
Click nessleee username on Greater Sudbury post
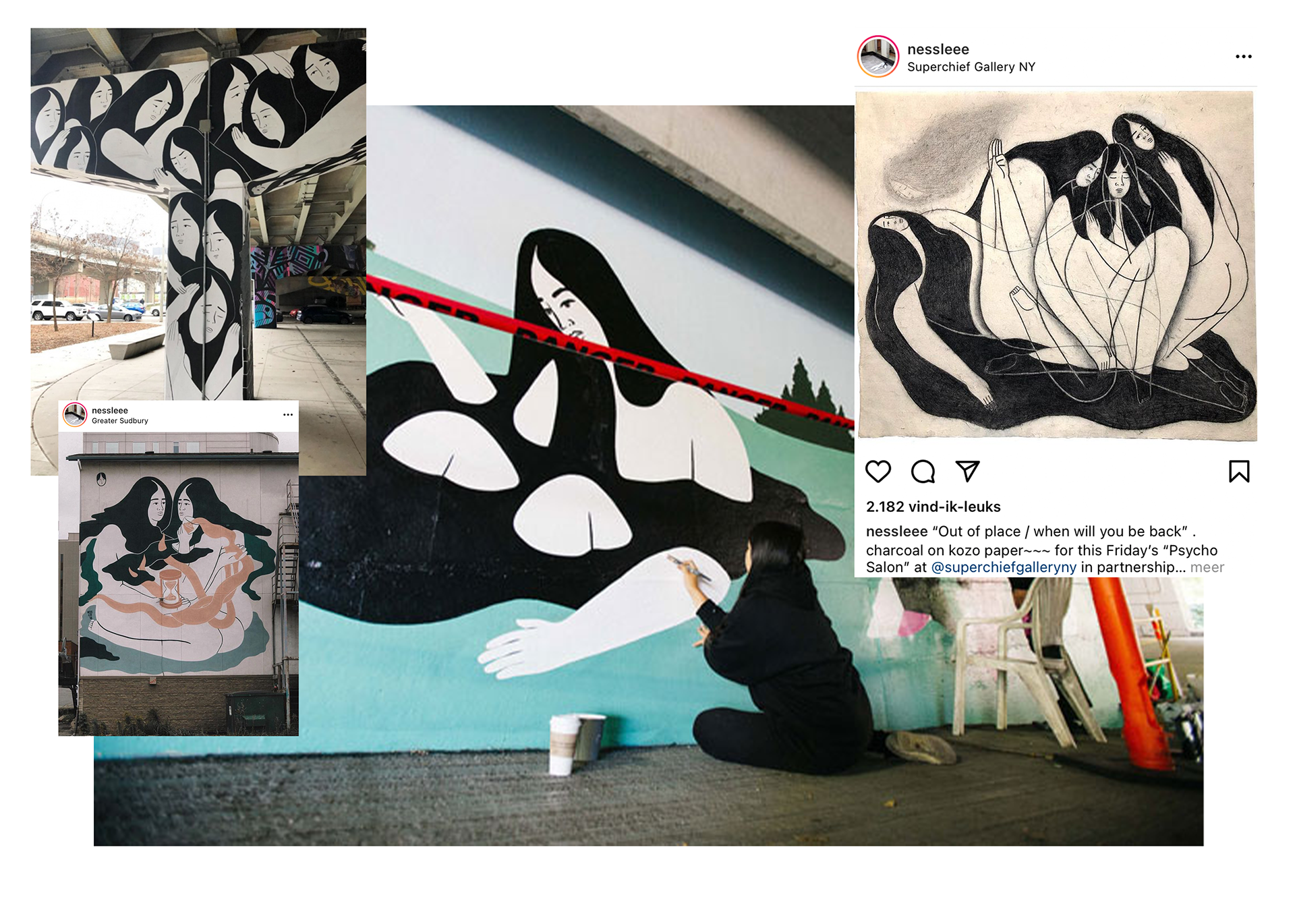(109, 410)
